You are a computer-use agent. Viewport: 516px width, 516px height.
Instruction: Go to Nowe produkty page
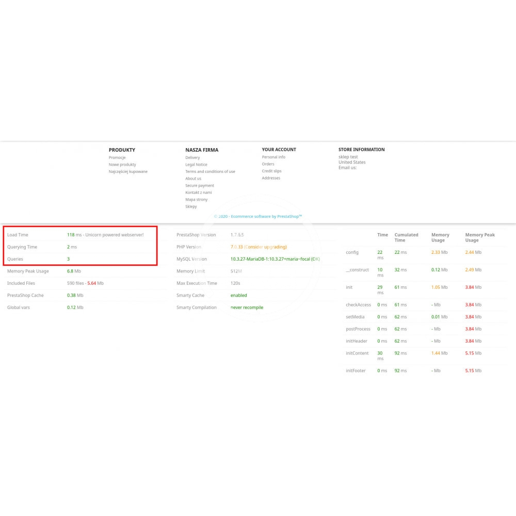(x=122, y=165)
